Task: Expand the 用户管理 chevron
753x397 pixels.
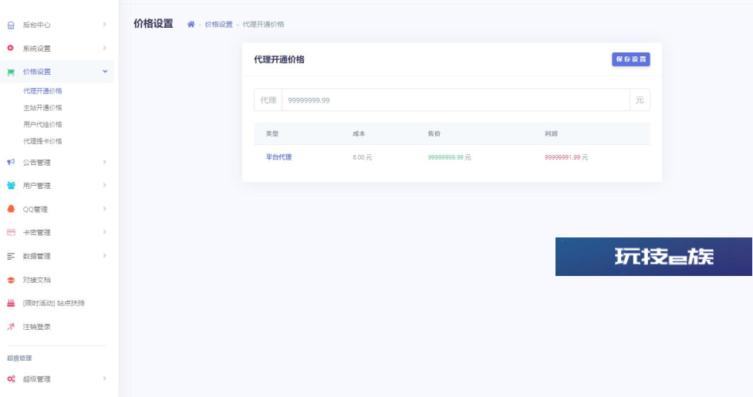Action: [x=104, y=185]
